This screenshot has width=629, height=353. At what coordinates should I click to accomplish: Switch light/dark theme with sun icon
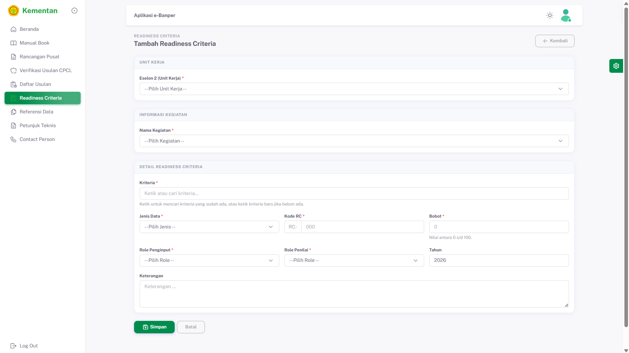(550, 15)
